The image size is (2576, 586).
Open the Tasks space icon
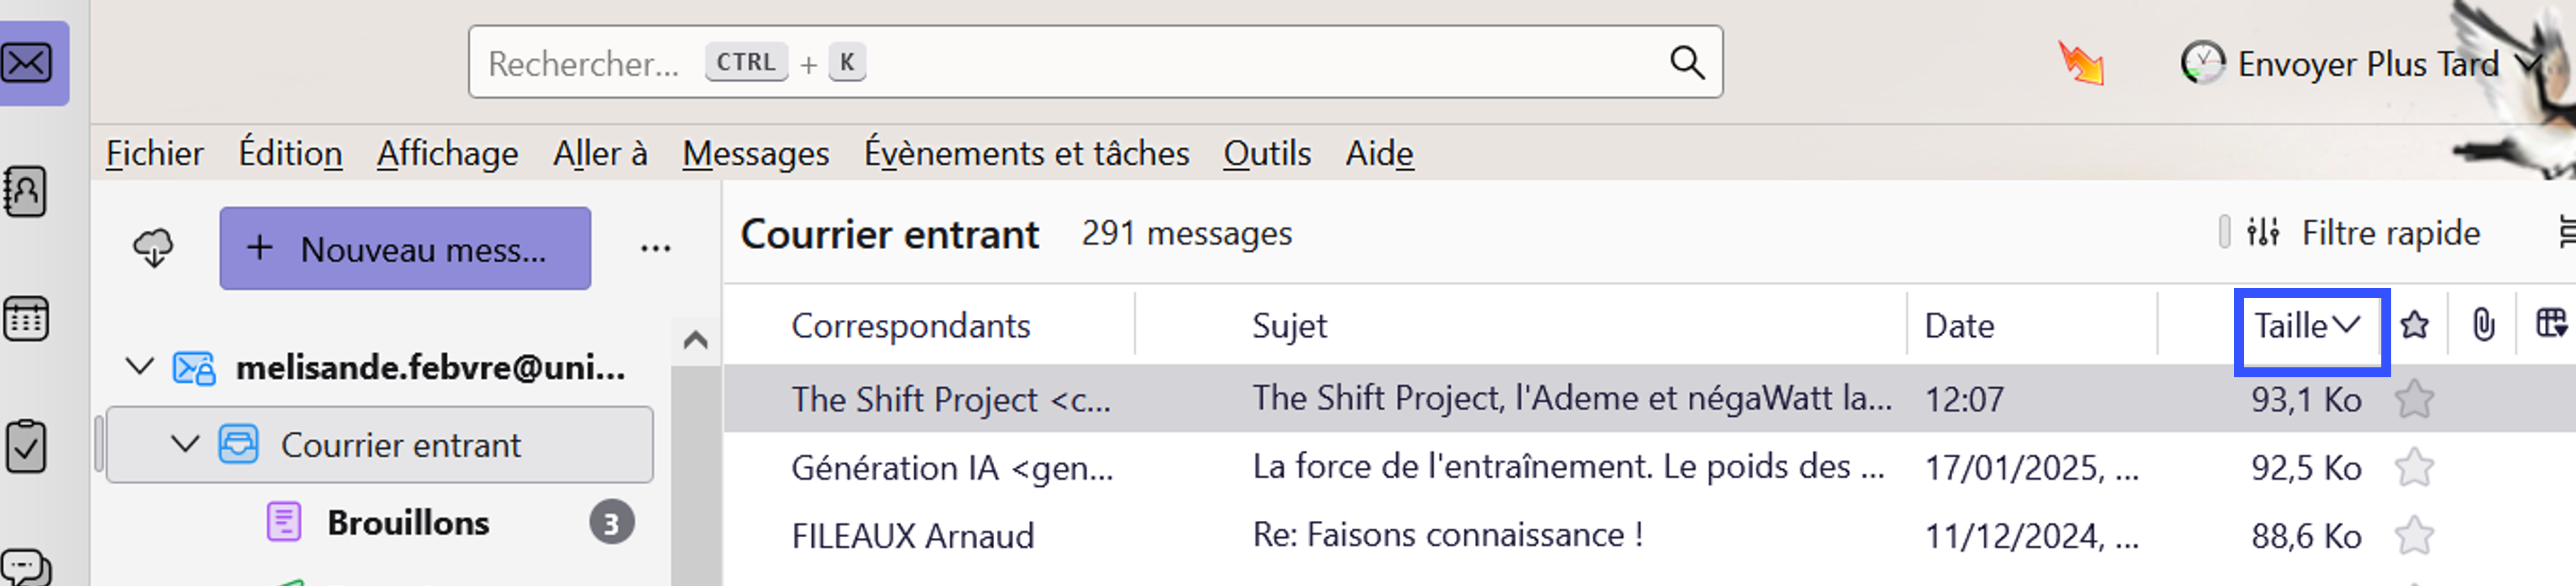26,446
